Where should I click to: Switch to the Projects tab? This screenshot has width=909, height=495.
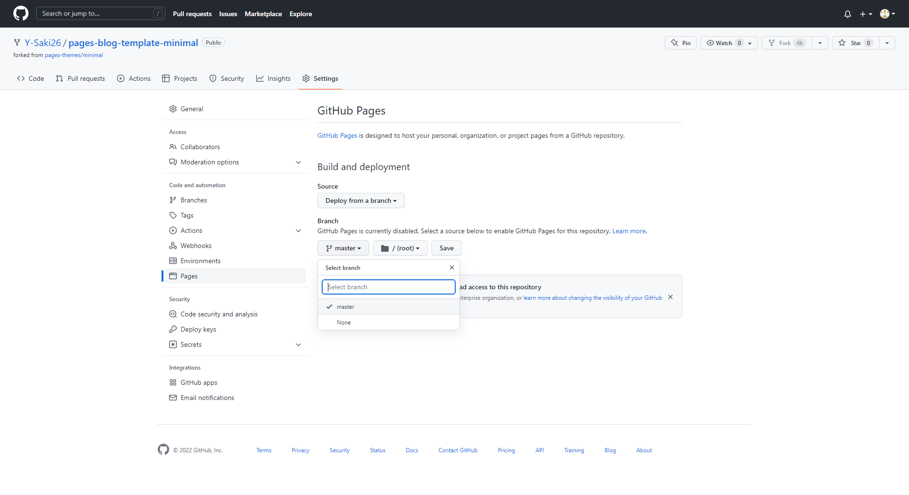point(180,78)
